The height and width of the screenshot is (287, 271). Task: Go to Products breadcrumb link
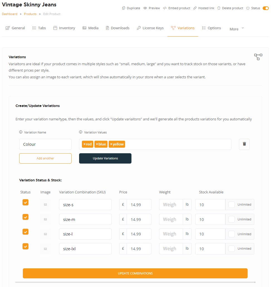[x=30, y=14]
